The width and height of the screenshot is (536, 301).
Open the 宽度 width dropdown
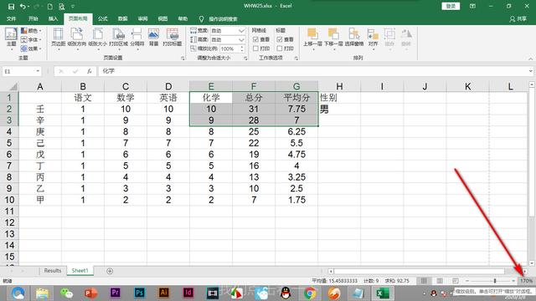tap(241, 31)
